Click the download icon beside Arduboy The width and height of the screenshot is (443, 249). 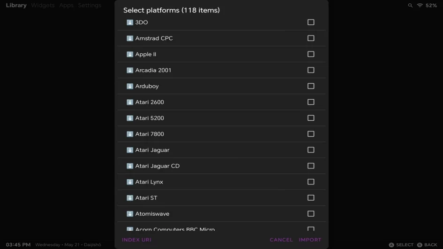130,86
